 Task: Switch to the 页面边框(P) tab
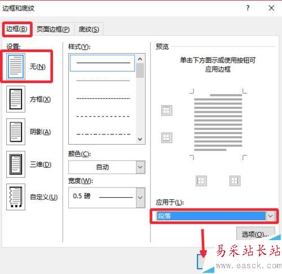pos(53,29)
